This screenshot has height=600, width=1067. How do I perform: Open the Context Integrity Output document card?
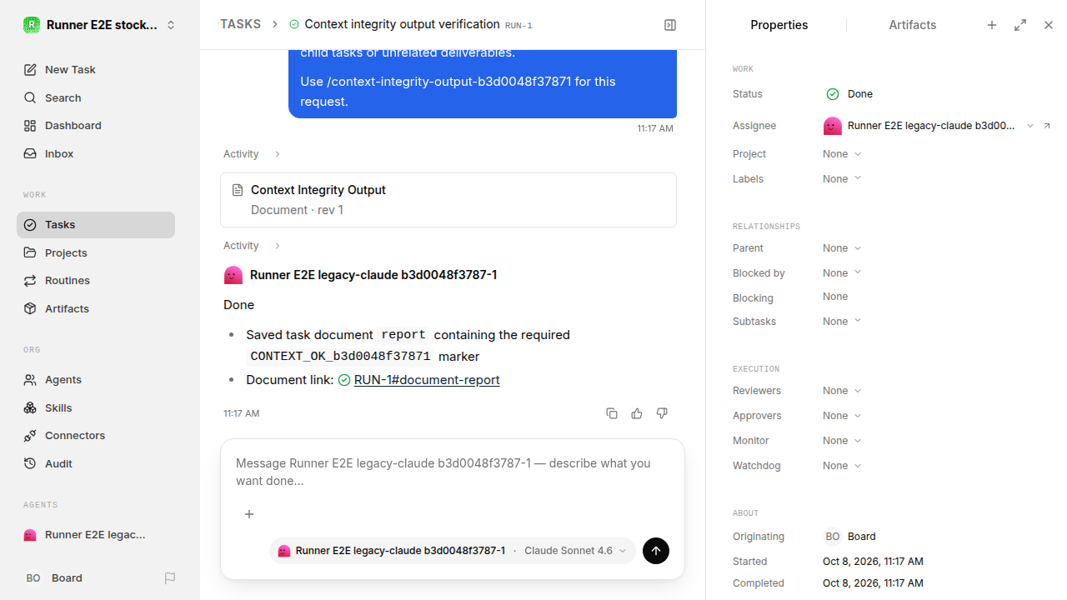click(448, 200)
